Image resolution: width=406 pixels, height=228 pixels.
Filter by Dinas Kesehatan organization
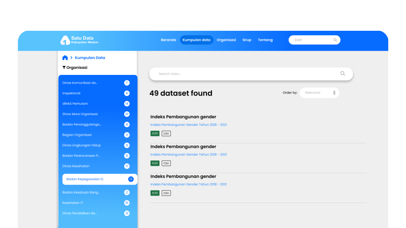point(76,166)
